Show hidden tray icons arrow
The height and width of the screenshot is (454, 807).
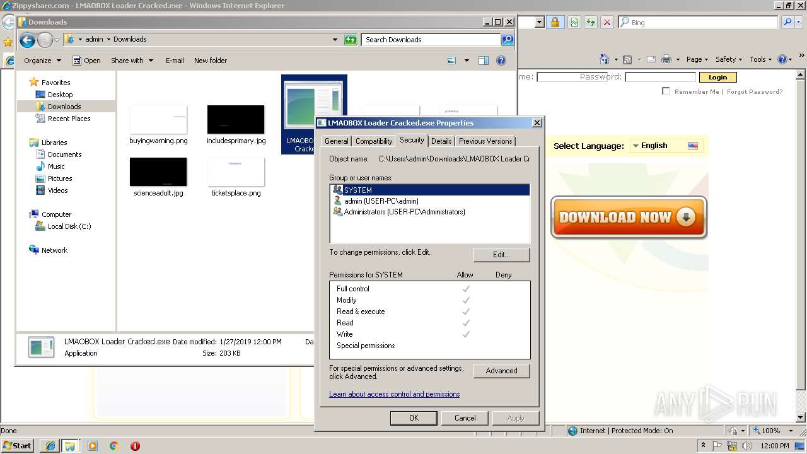tap(704, 446)
